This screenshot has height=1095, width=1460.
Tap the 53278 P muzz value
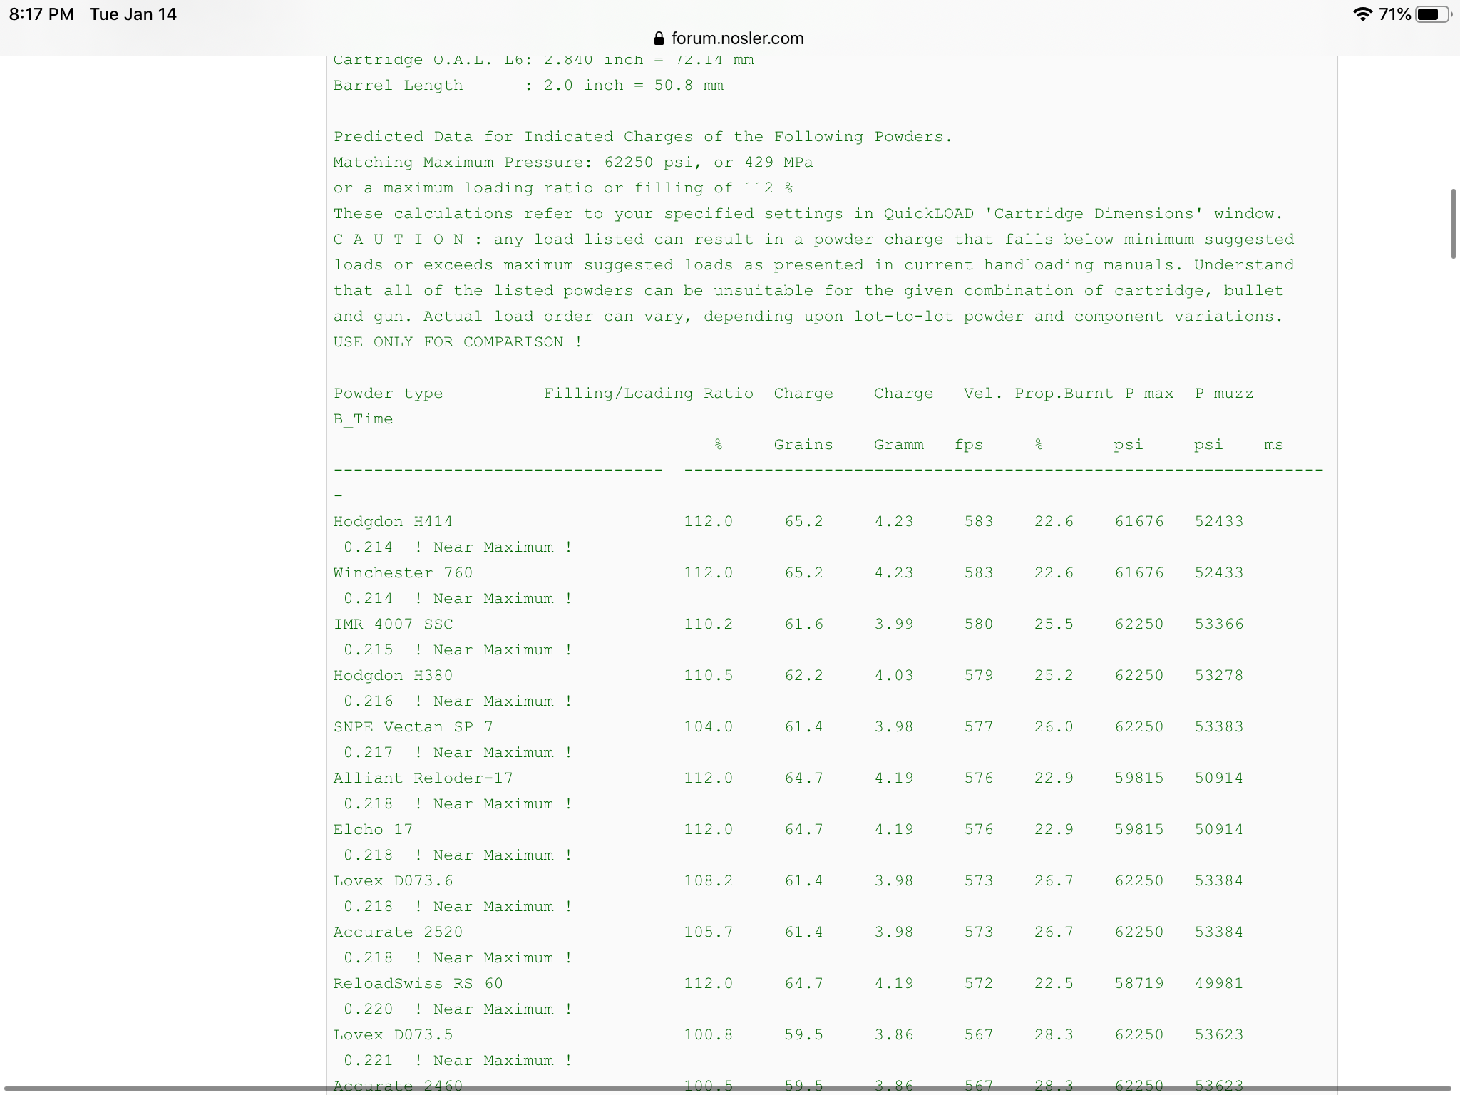[1219, 676]
